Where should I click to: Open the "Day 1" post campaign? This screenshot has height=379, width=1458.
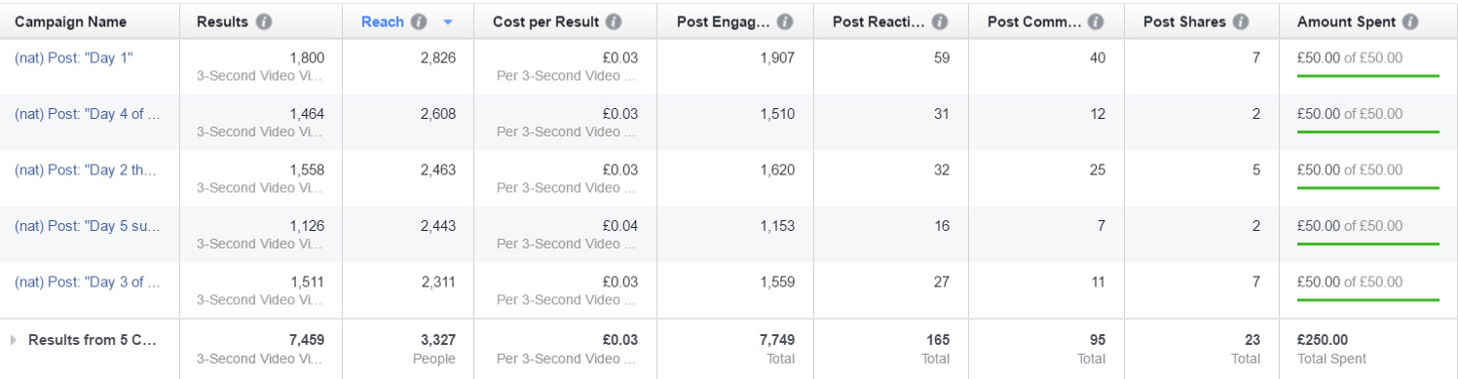click(x=74, y=57)
